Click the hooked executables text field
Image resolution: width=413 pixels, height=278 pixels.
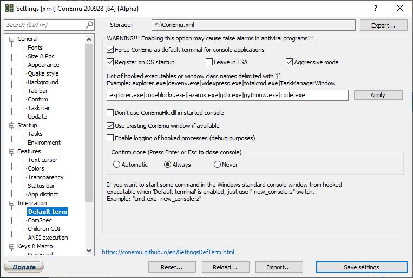pos(227,95)
